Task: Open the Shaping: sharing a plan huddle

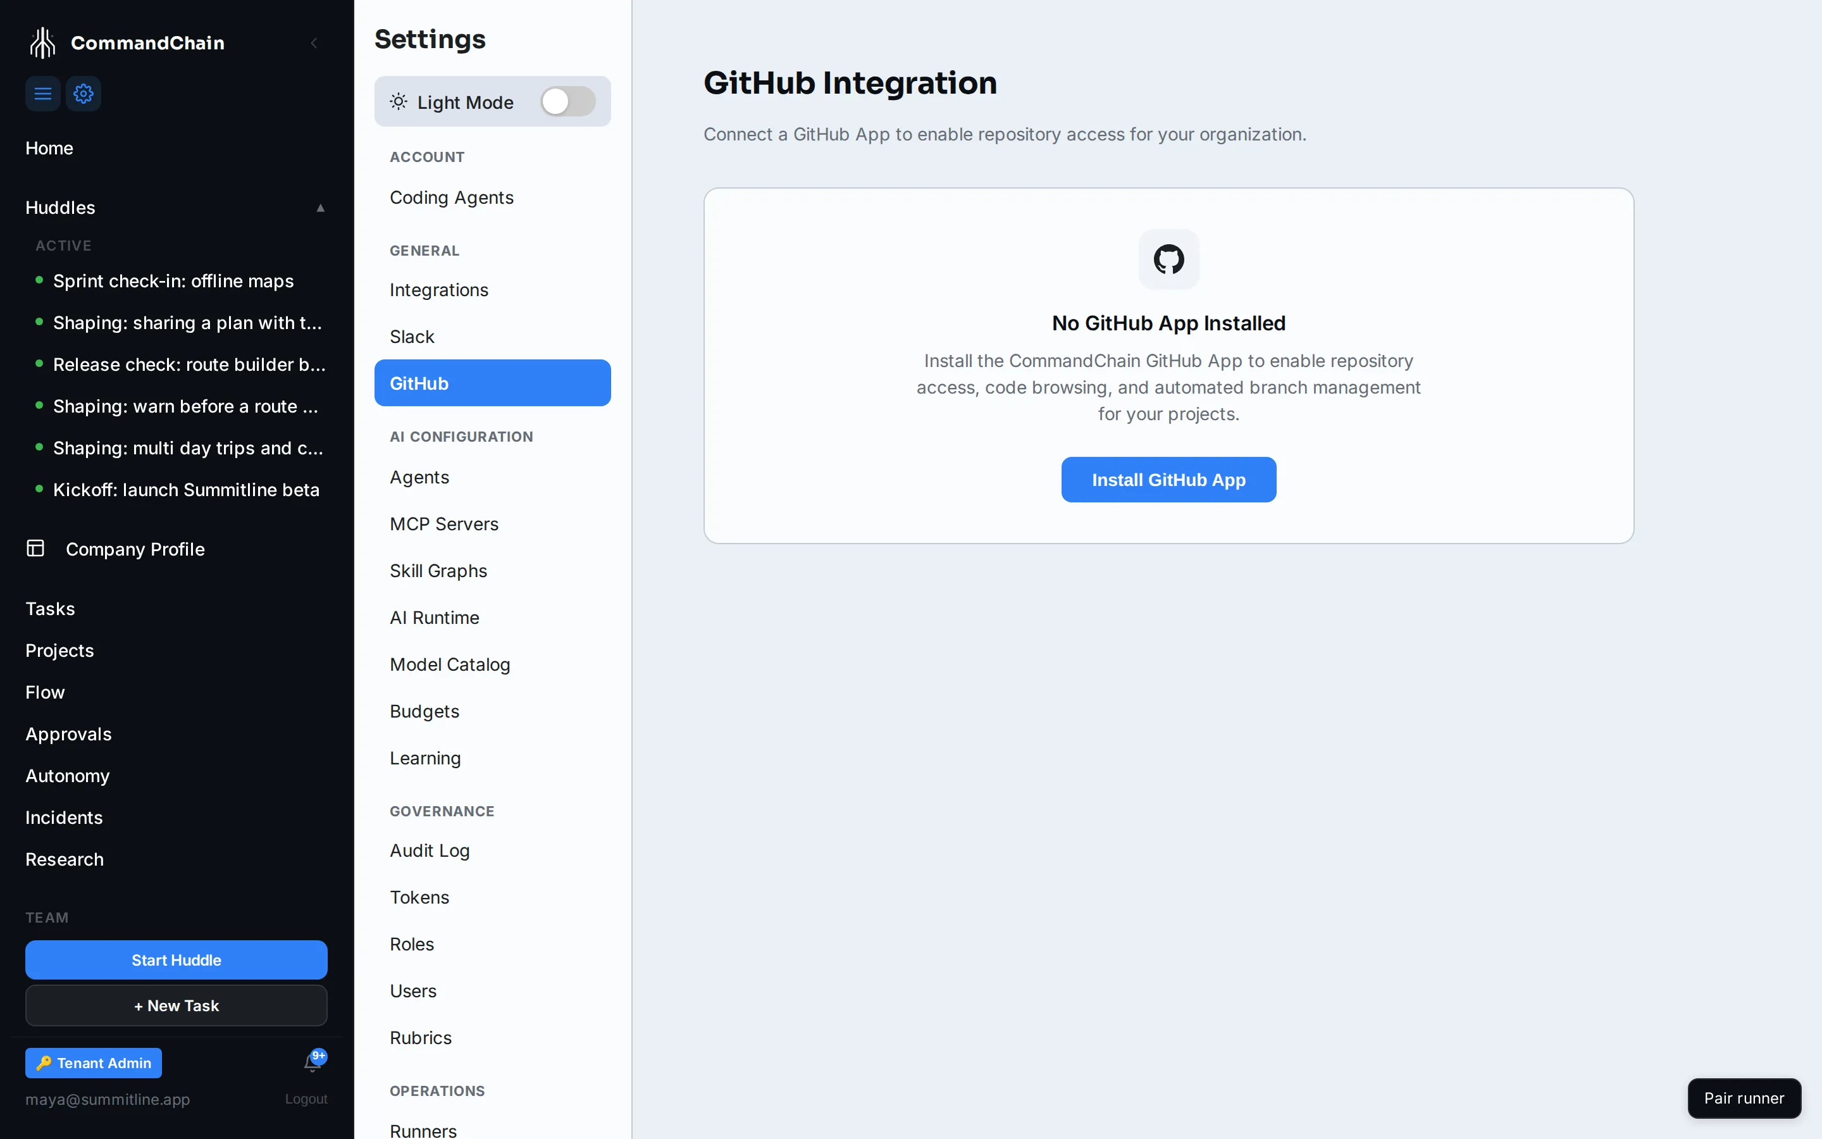Action: [187, 323]
